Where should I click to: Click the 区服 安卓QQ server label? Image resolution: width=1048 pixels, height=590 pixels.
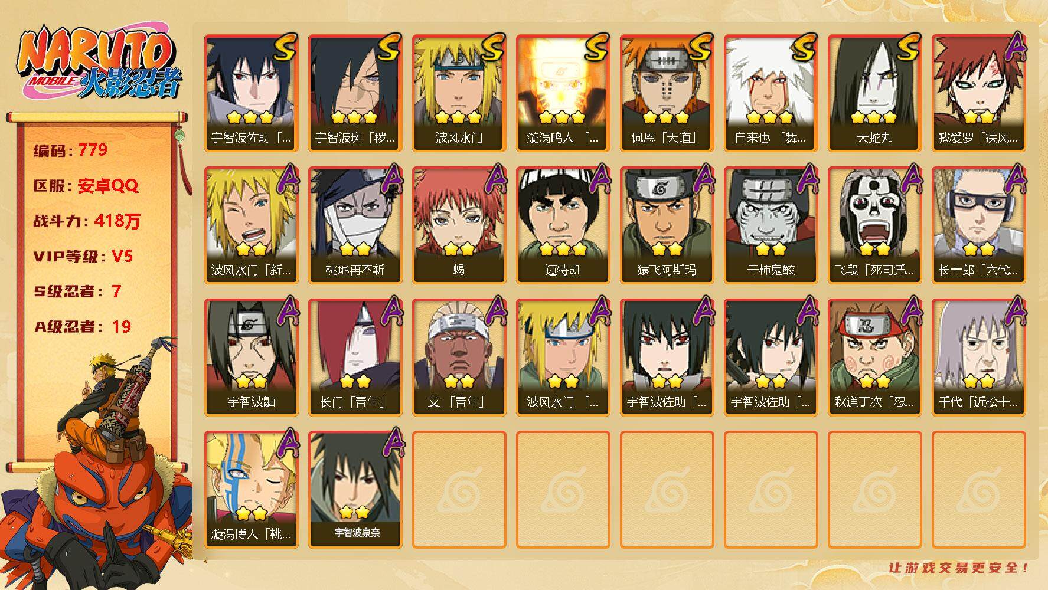(x=86, y=185)
